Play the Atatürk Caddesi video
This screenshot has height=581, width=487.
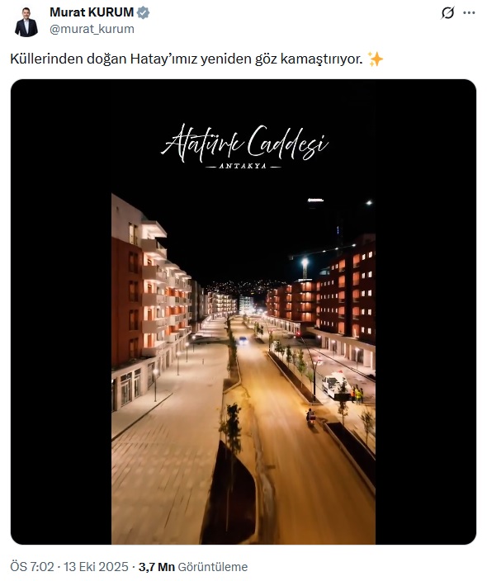[243, 312]
